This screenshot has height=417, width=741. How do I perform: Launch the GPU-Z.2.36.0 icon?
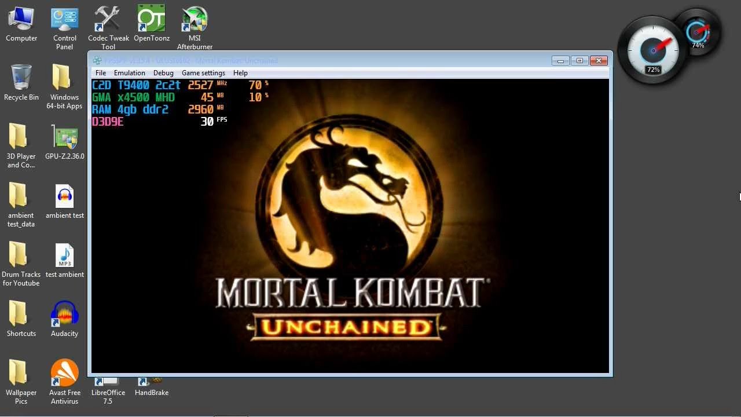tap(65, 142)
